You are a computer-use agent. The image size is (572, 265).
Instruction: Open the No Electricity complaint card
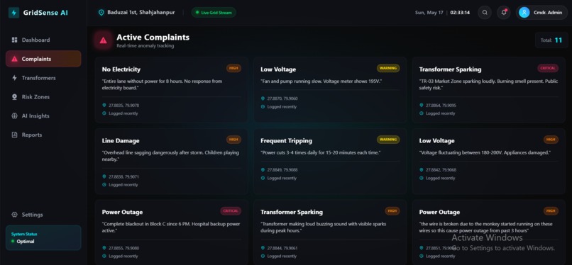point(171,89)
